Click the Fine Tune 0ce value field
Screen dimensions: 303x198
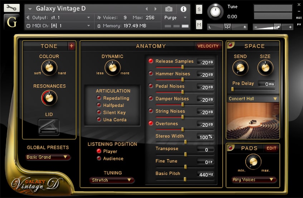[206, 162]
